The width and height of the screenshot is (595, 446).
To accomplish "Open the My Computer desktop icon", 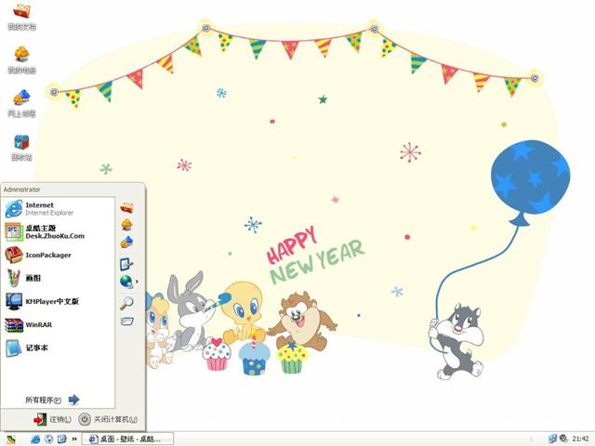I will pos(21,59).
